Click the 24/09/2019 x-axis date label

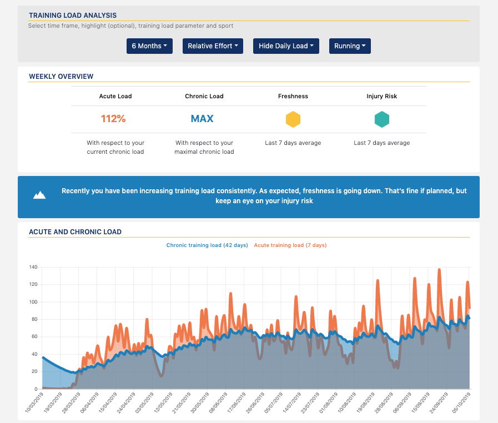pyautogui.click(x=439, y=402)
